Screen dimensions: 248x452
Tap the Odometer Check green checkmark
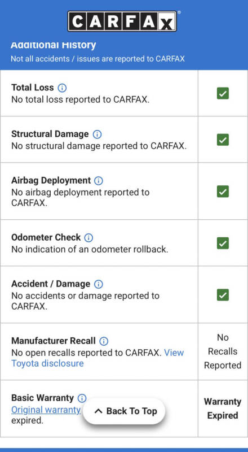click(223, 244)
